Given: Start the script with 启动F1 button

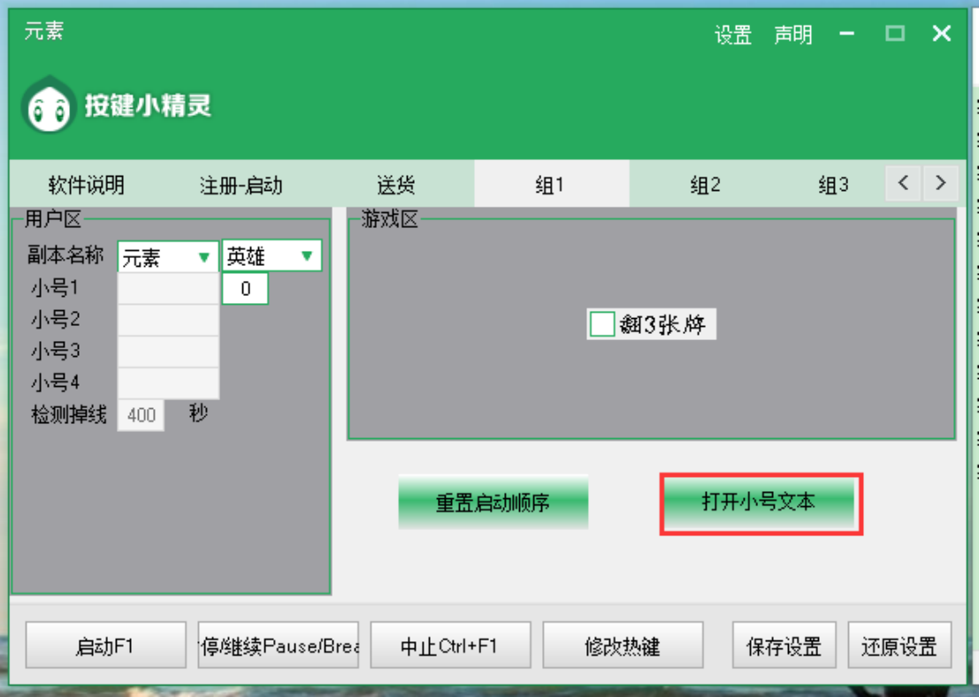Looking at the screenshot, I should click(x=105, y=646).
